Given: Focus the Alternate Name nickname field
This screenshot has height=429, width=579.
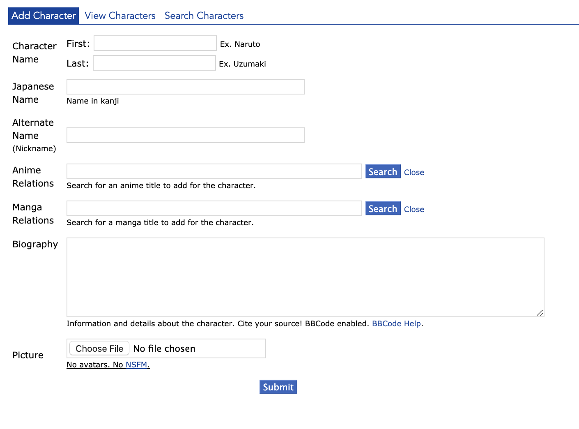Looking at the screenshot, I should point(185,135).
